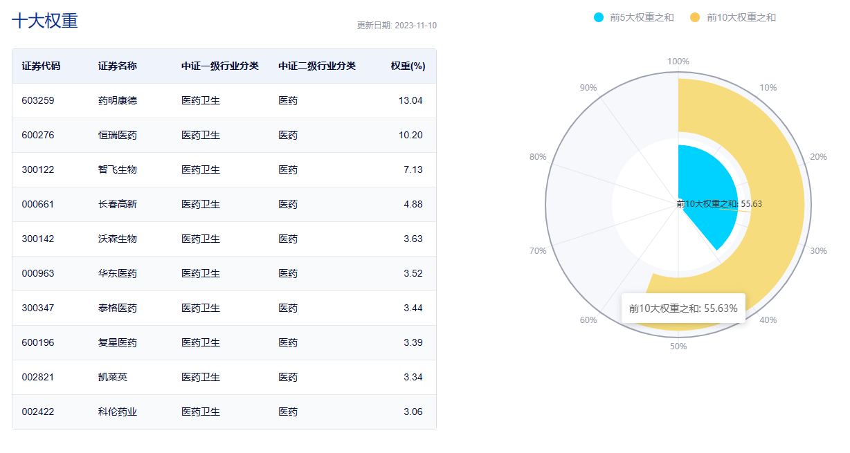
Task: Click weight value 3.52
Action: [413, 273]
